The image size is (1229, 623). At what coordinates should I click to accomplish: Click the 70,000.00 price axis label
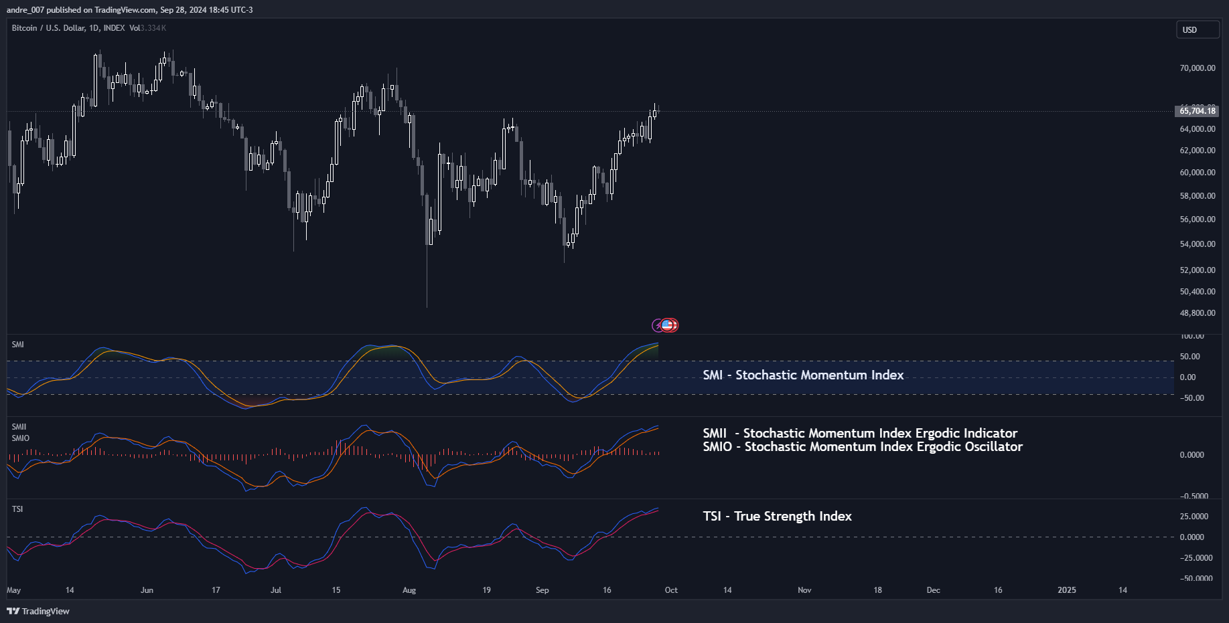pyautogui.click(x=1198, y=68)
